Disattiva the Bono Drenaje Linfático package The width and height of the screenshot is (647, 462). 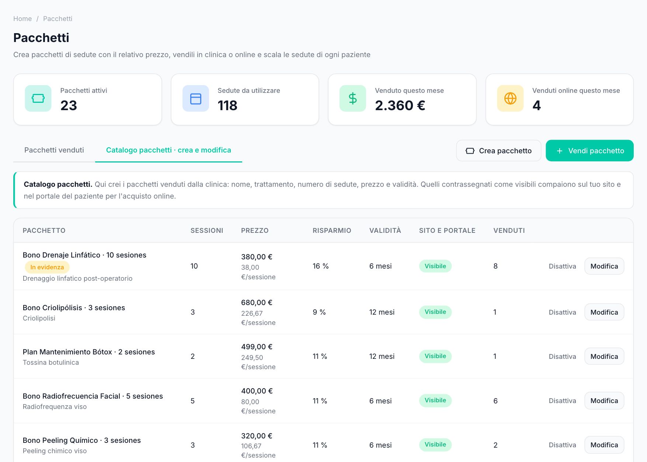[x=562, y=266]
